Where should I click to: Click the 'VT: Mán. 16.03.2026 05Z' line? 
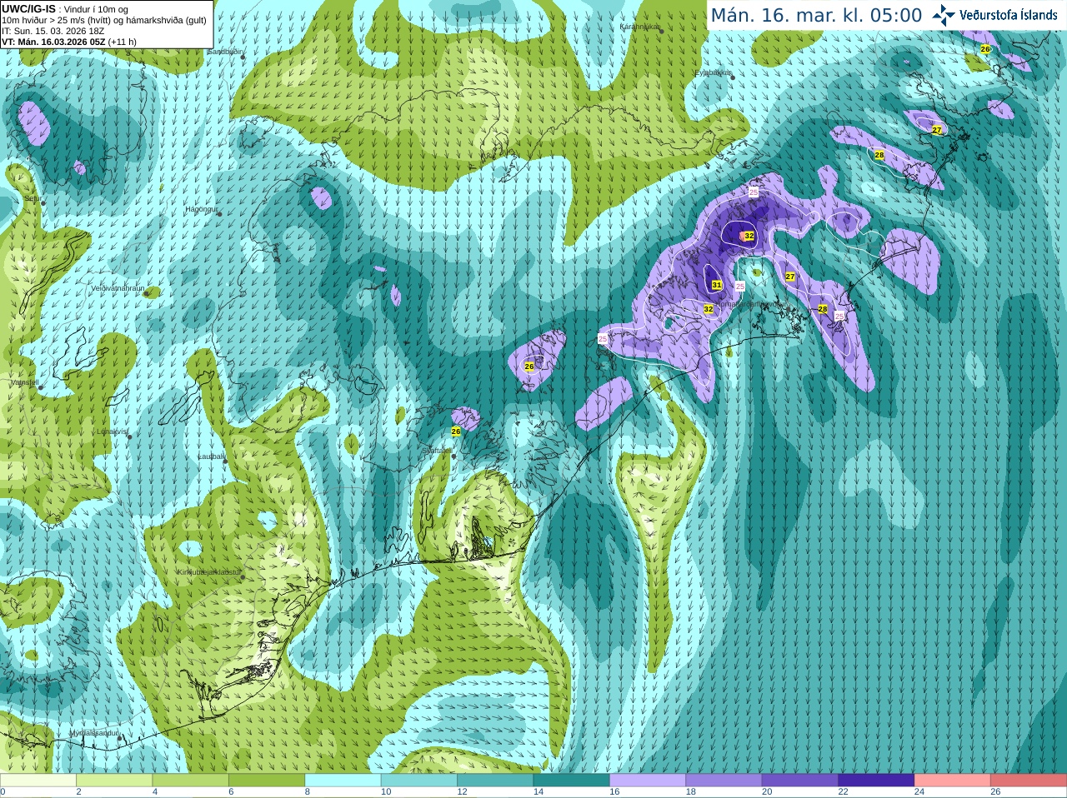pyautogui.click(x=53, y=42)
